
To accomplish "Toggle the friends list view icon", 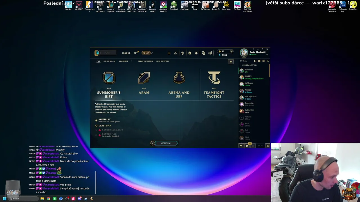I will coord(264,61).
